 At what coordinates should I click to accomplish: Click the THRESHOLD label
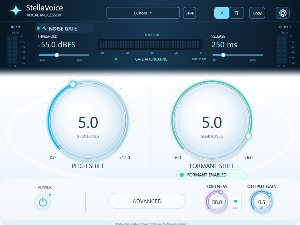[x=47, y=36]
